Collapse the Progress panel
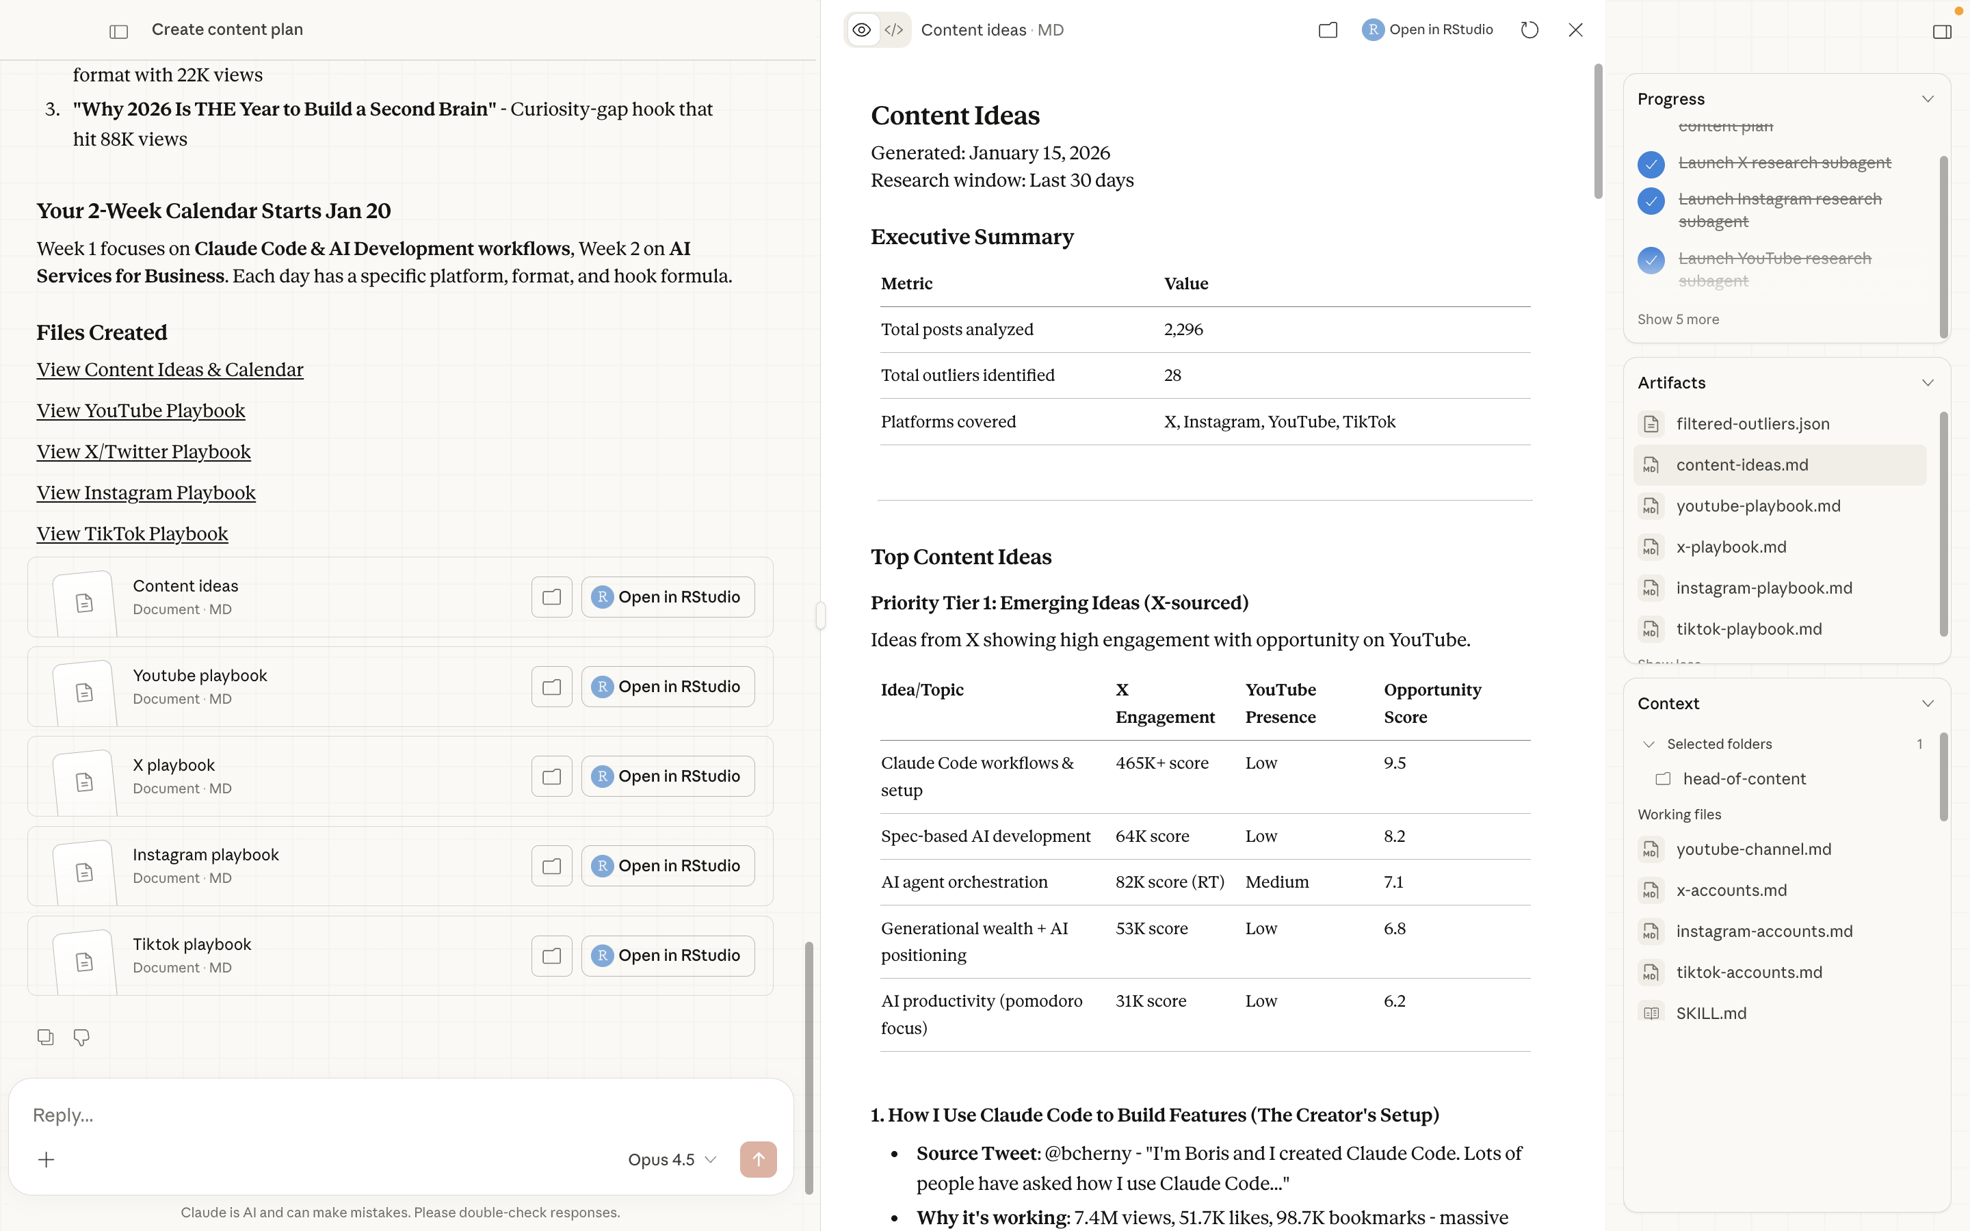The image size is (1970, 1231). pos(1927,99)
